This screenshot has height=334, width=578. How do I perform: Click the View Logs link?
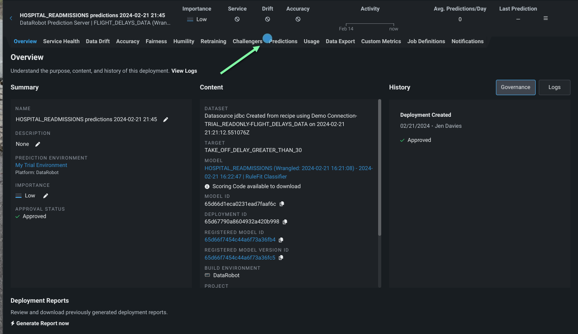point(184,71)
